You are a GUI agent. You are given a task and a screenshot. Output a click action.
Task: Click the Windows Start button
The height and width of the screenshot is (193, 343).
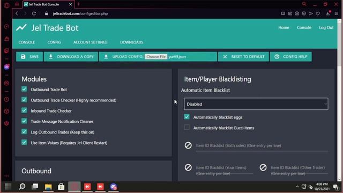[x=8, y=187]
